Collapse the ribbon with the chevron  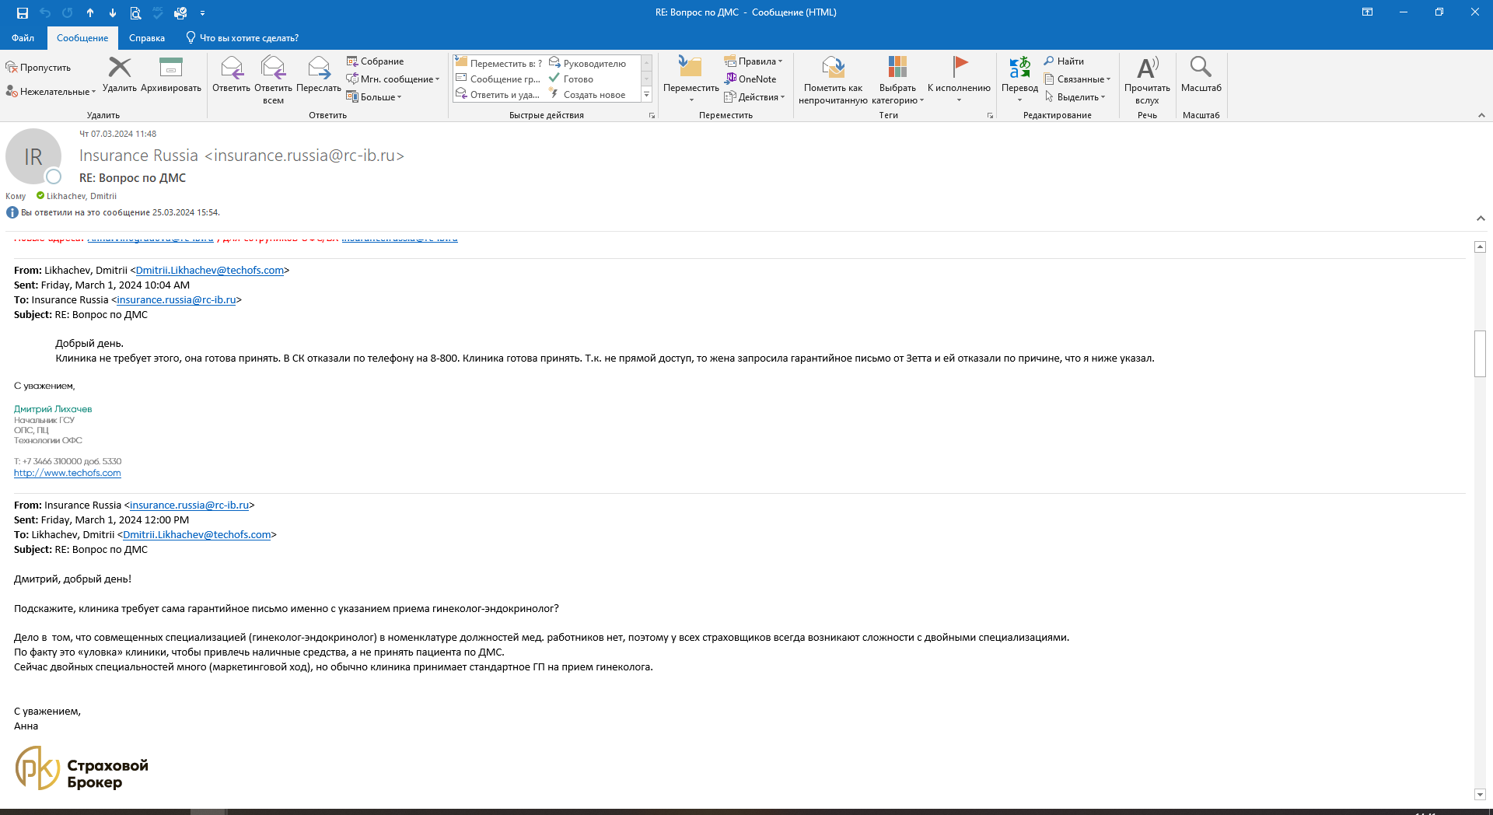[x=1481, y=115]
